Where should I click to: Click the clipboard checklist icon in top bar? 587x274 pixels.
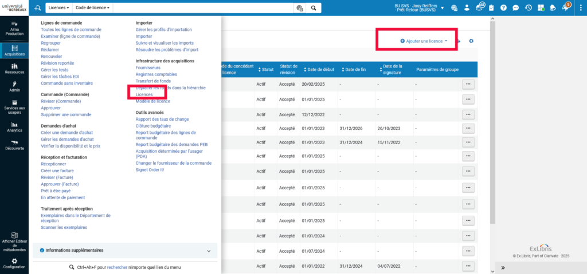[x=491, y=7]
